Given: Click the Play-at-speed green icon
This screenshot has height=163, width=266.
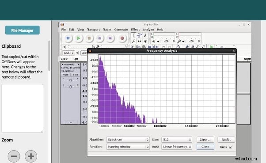Looking at the screenshot, I should point(212,47).
